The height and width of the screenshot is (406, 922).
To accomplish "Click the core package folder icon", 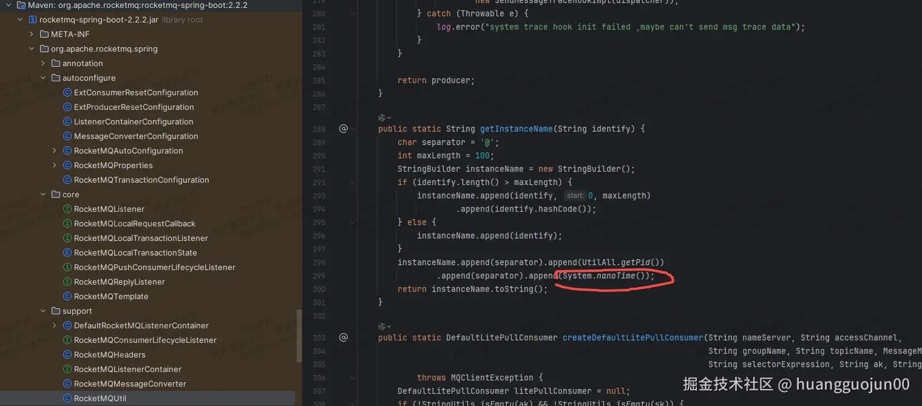I will point(56,194).
